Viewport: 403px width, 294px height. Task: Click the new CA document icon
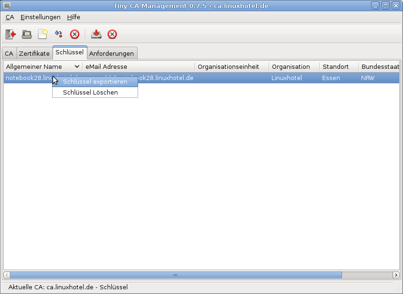(43, 34)
